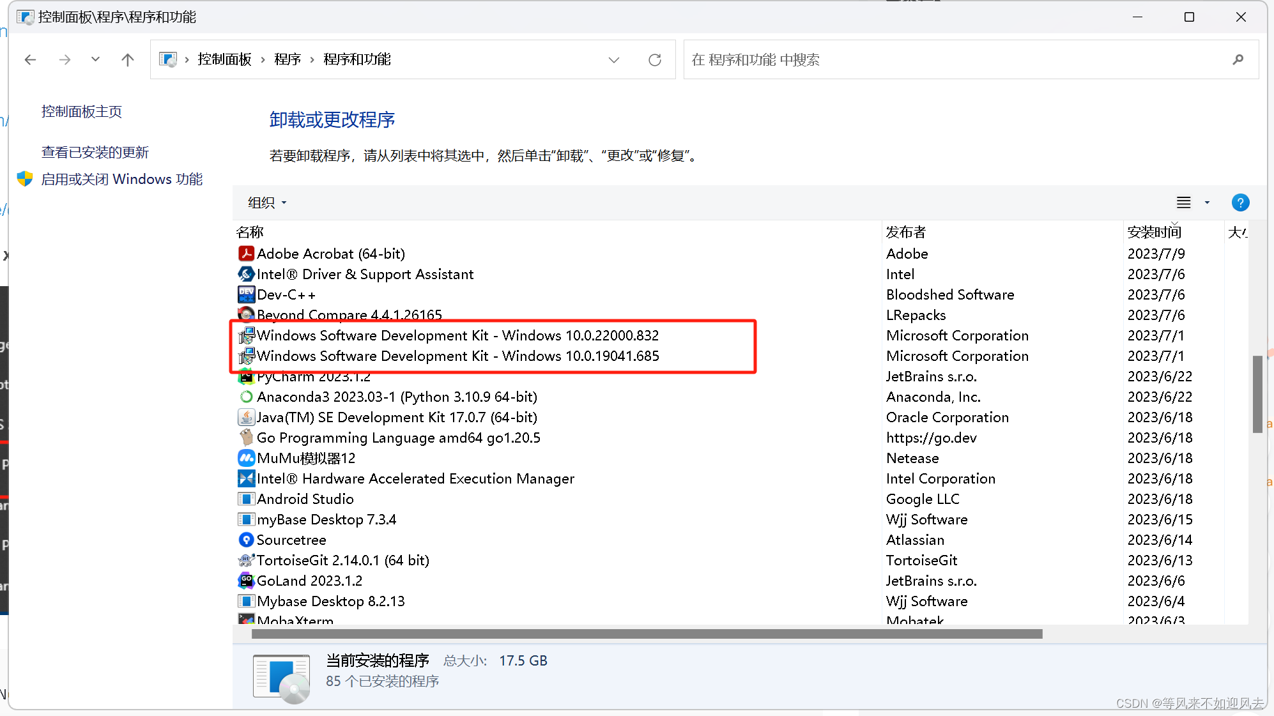Click the vertical scrollbar thumb
1274x716 pixels.
(x=1257, y=394)
